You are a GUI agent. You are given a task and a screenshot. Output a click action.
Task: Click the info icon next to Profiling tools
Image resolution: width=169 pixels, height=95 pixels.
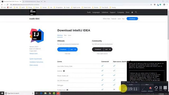67,90
